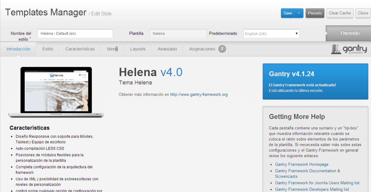
Task: Click the Asignaciones count badge 7
Action: pyautogui.click(x=222, y=49)
